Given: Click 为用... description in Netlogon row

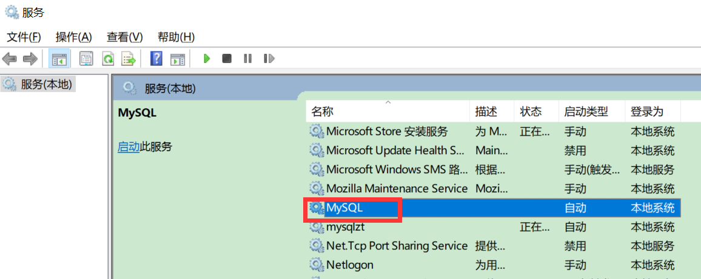Looking at the screenshot, I should click(x=491, y=264).
